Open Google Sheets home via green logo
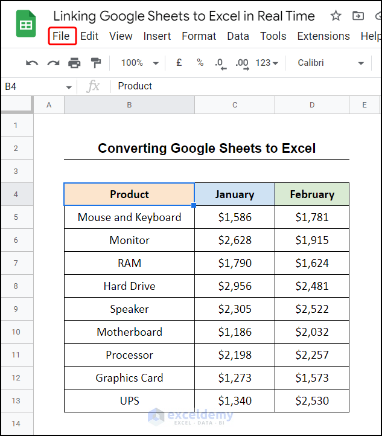 coord(26,26)
